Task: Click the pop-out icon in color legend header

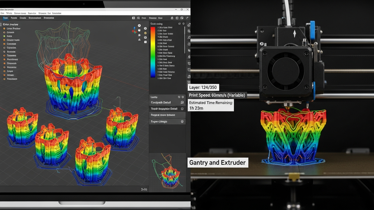Action: pyautogui.click(x=180, y=24)
